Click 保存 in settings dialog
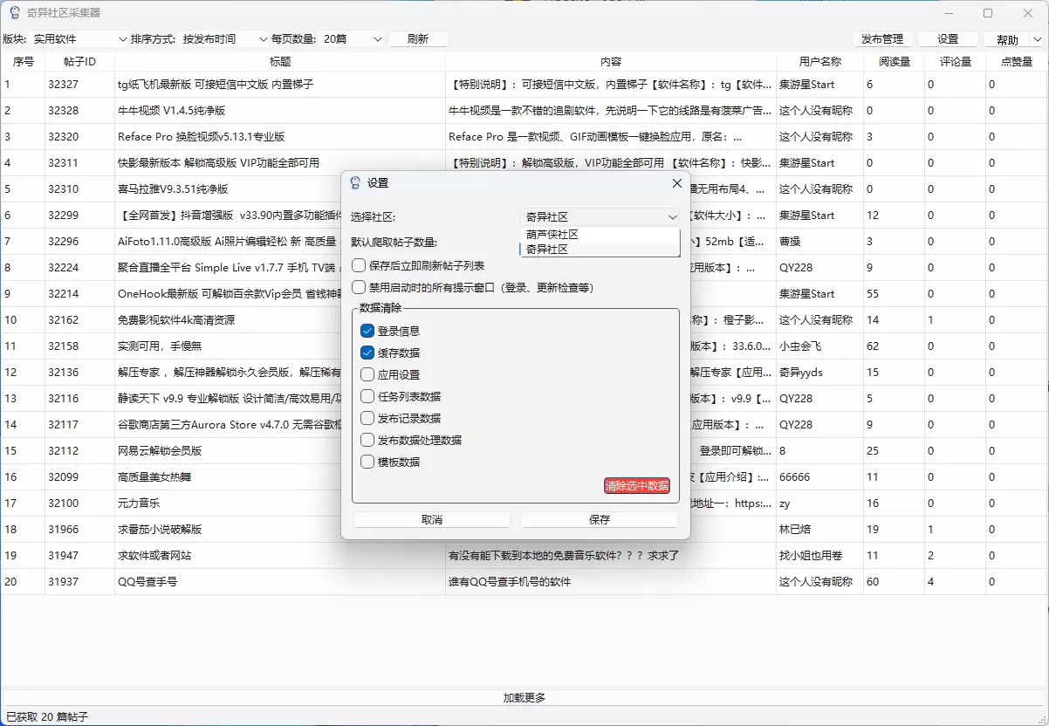This screenshot has width=1049, height=726. (600, 519)
